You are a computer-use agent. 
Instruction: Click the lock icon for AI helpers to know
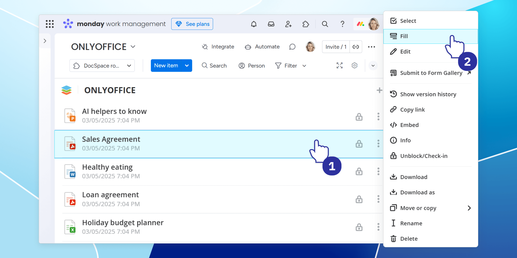pyautogui.click(x=359, y=117)
